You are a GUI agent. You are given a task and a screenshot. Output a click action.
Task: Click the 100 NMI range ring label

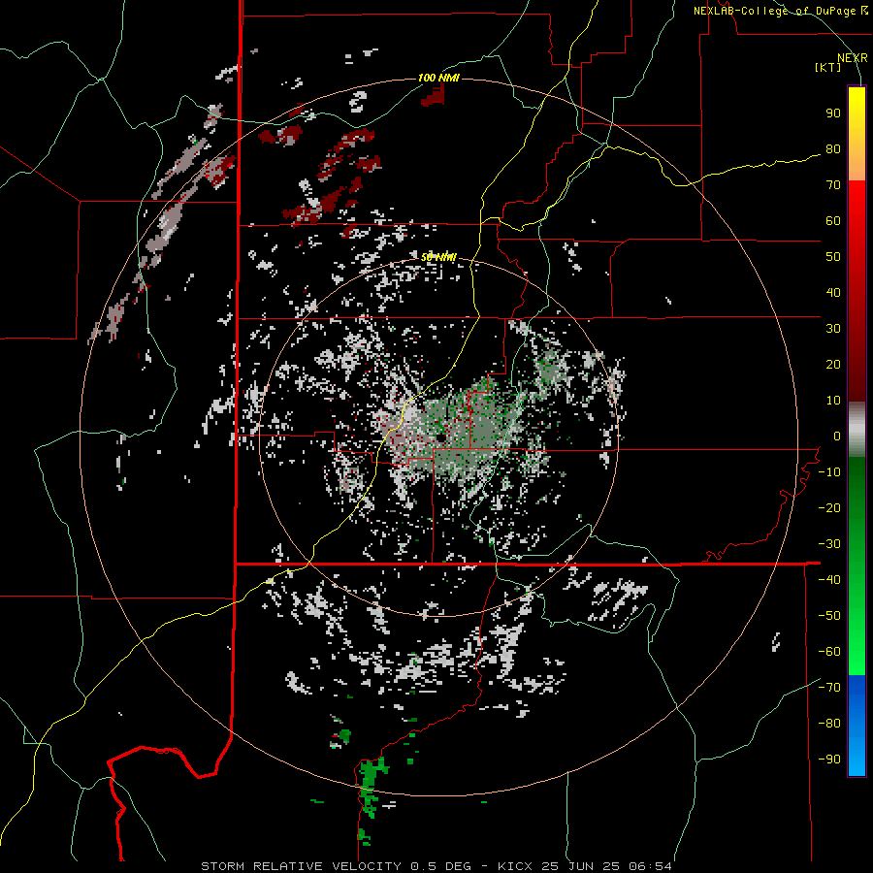click(438, 78)
